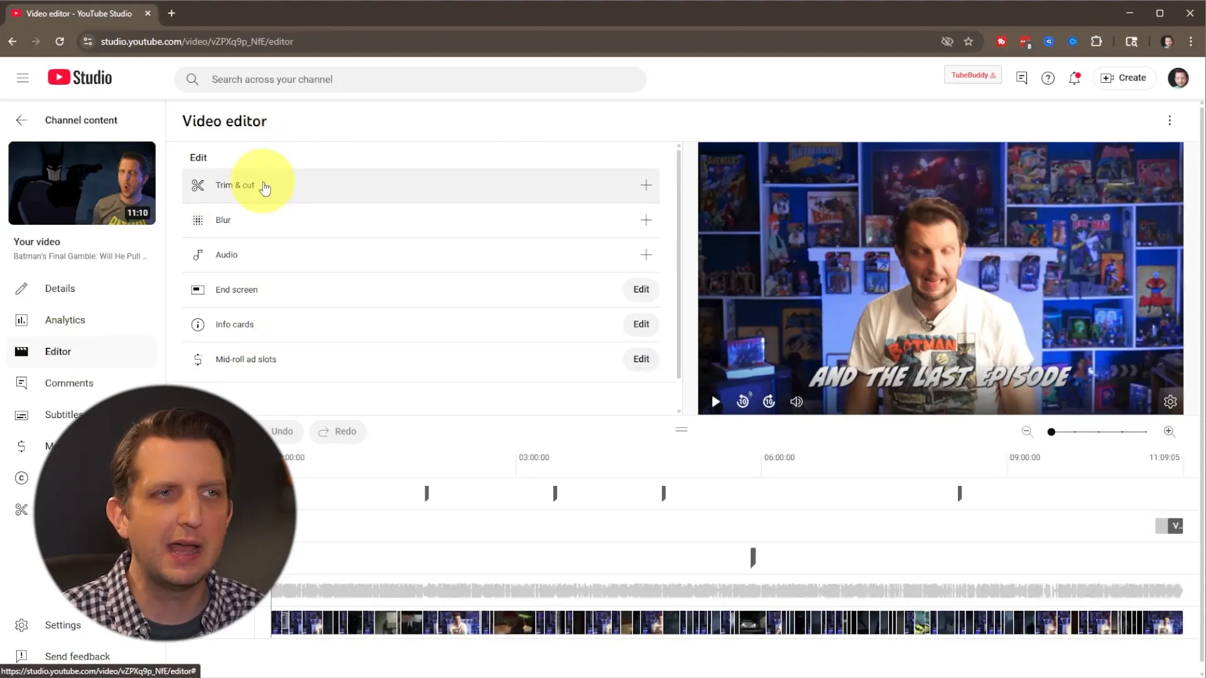Open the video thumbnail with 11:10 duration
The image size is (1206, 678).
[82, 183]
